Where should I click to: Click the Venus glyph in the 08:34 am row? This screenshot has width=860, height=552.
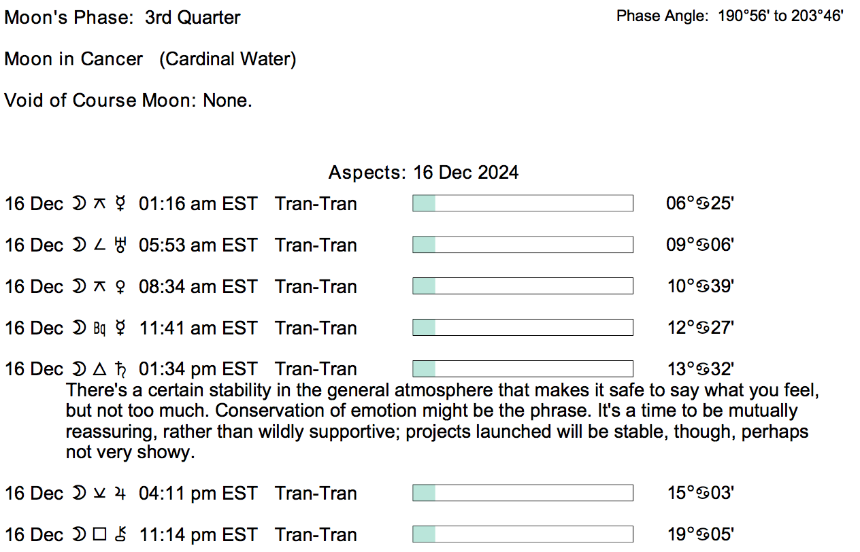pos(120,287)
